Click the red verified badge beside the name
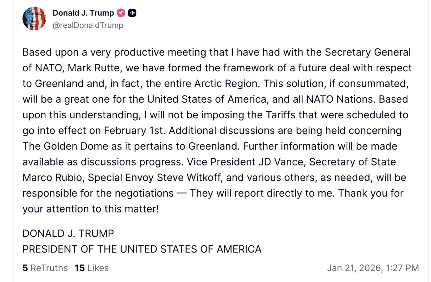The image size is (431, 282). point(121,13)
